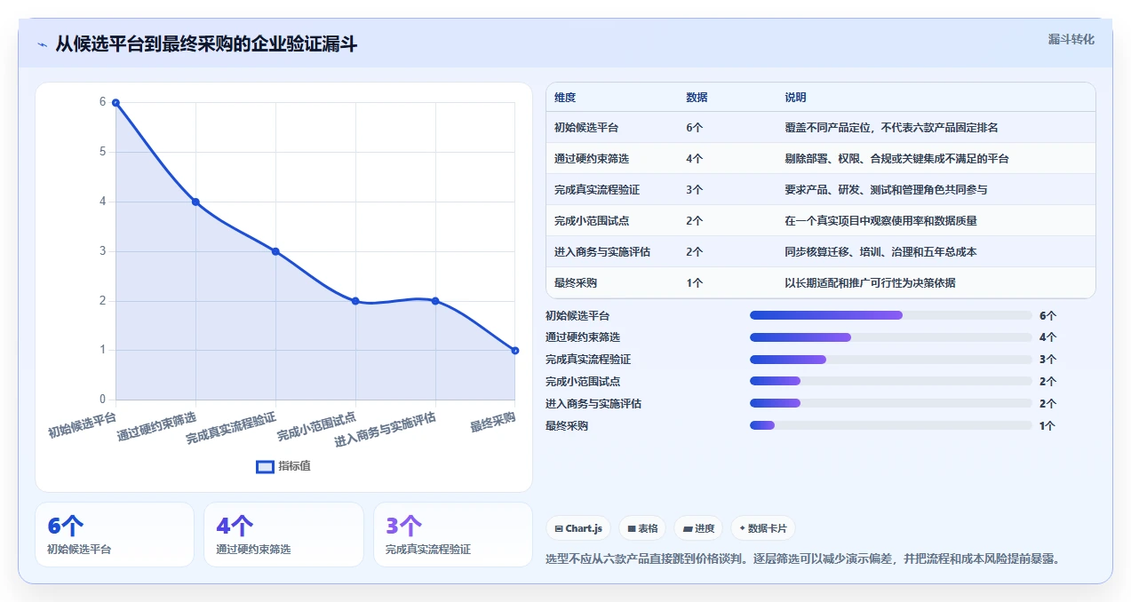Toggle the 指标值 legend swatch

(x=265, y=466)
